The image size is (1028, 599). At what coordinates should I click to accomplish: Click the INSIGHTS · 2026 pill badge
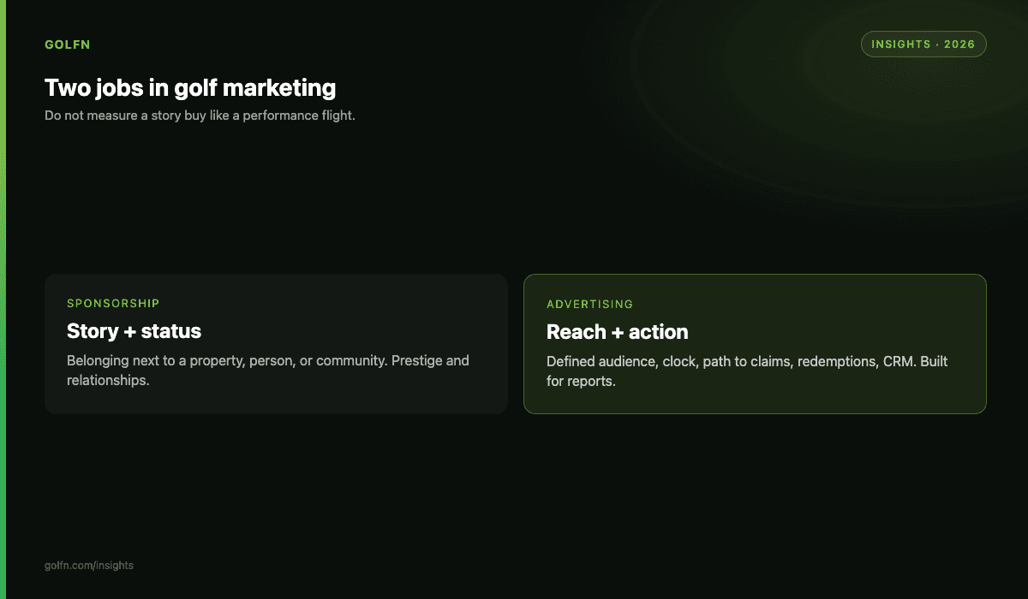tap(923, 44)
